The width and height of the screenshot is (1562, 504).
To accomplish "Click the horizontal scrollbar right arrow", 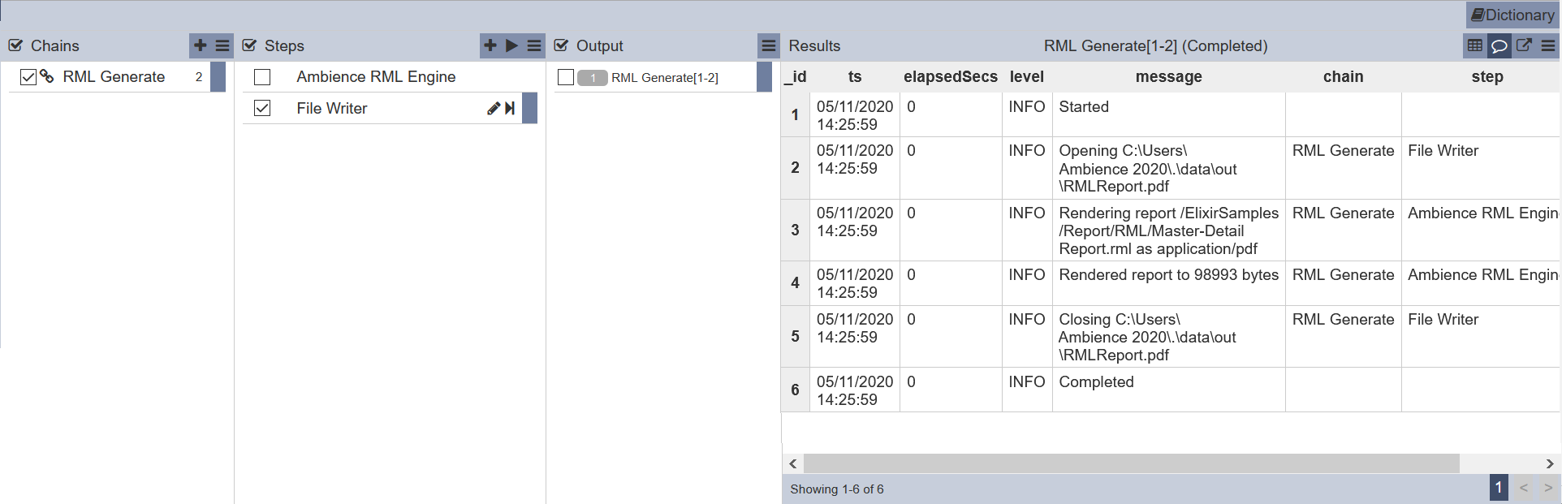I will click(x=1550, y=463).
